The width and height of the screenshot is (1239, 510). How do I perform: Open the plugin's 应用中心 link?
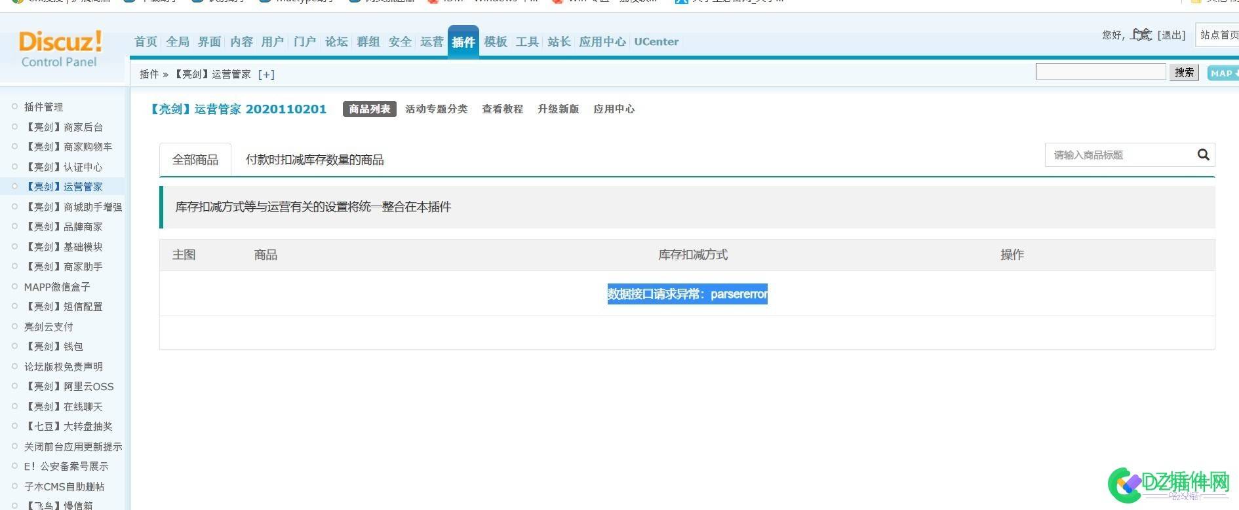(x=614, y=109)
